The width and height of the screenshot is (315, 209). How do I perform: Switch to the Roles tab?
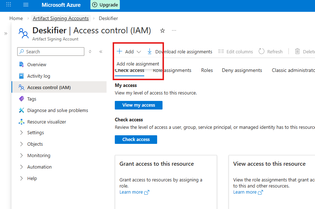pos(207,71)
